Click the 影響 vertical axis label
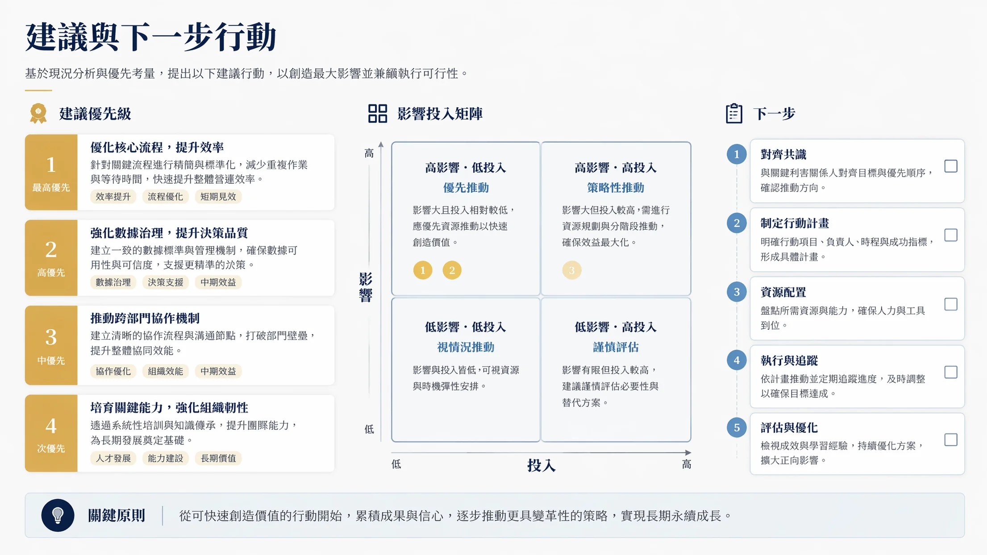Image resolution: width=987 pixels, height=555 pixels. click(x=366, y=287)
